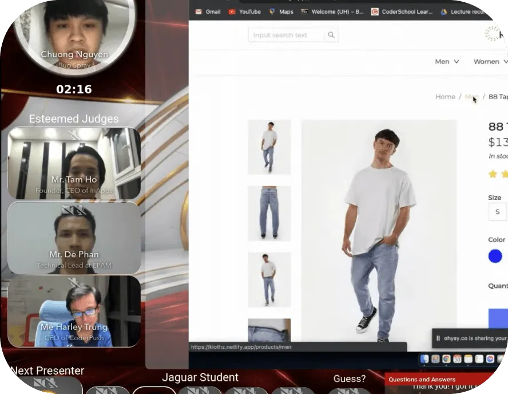Select size S option
Image resolution: width=508 pixels, height=394 pixels.
pos(497,212)
